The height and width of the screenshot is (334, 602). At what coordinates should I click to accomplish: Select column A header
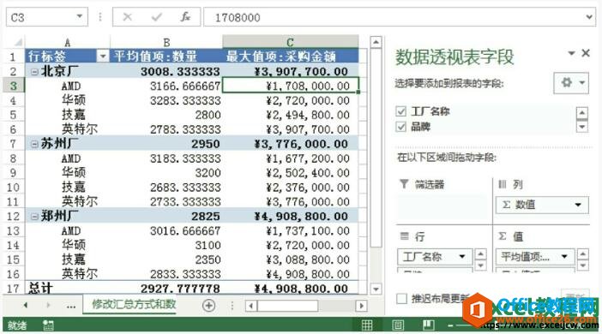[67, 42]
